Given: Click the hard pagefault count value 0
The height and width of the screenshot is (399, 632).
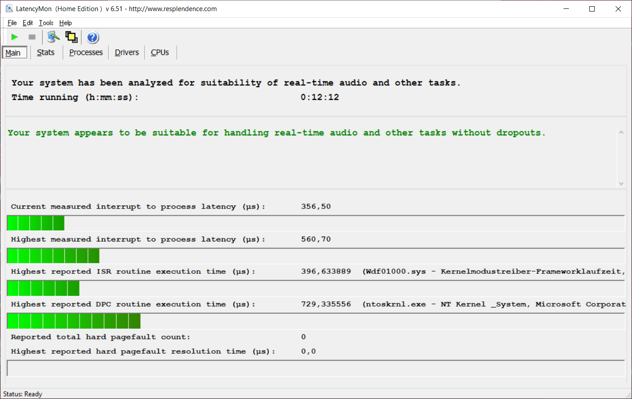Looking at the screenshot, I should (x=304, y=337).
